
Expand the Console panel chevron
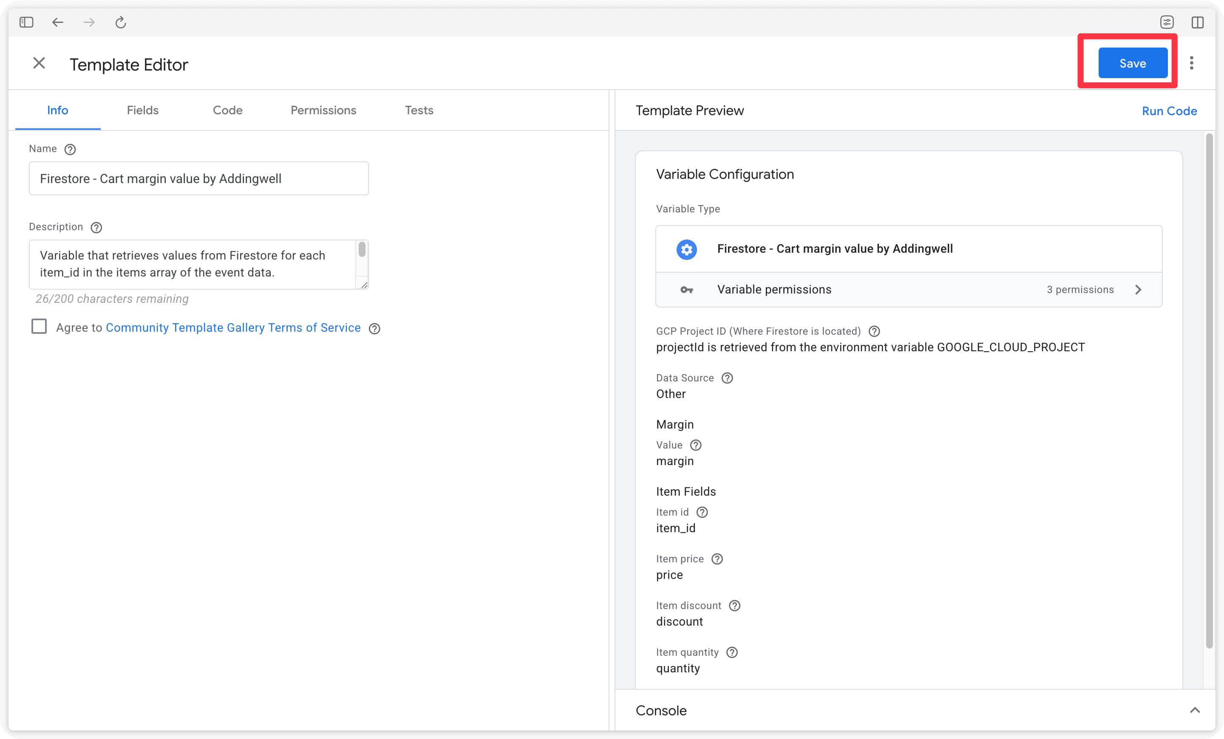[x=1195, y=710]
